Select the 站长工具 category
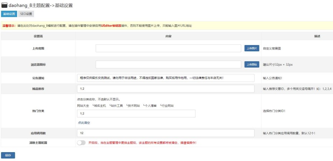 116,106
